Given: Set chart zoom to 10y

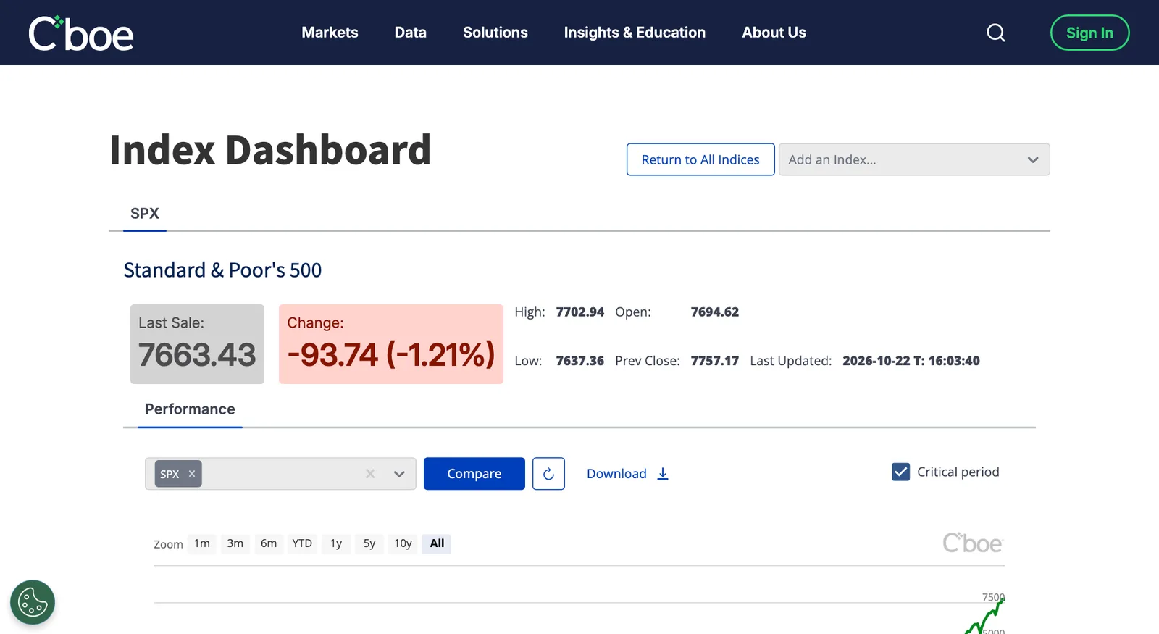Looking at the screenshot, I should (x=403, y=543).
